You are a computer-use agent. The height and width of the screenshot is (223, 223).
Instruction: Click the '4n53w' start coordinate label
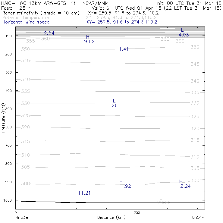point(22,217)
